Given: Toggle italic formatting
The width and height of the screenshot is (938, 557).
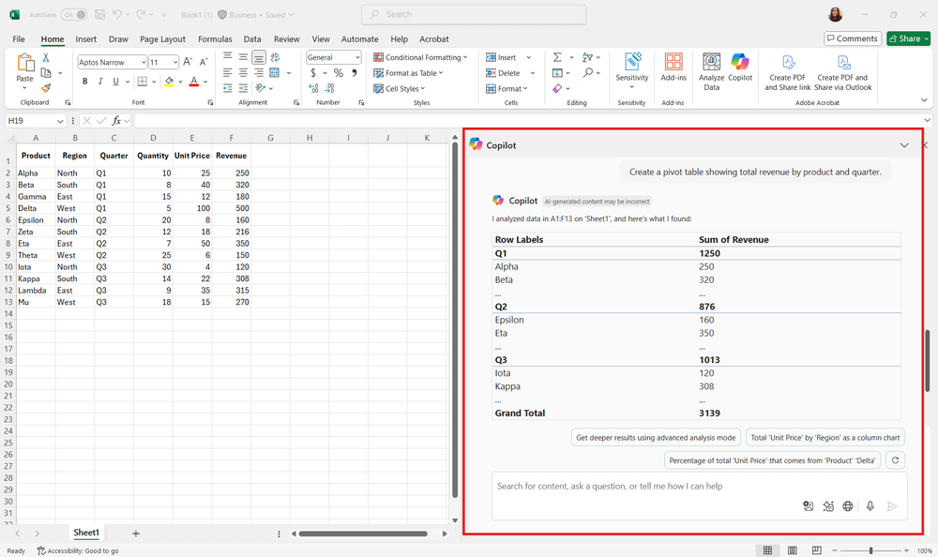Looking at the screenshot, I should 100,82.
